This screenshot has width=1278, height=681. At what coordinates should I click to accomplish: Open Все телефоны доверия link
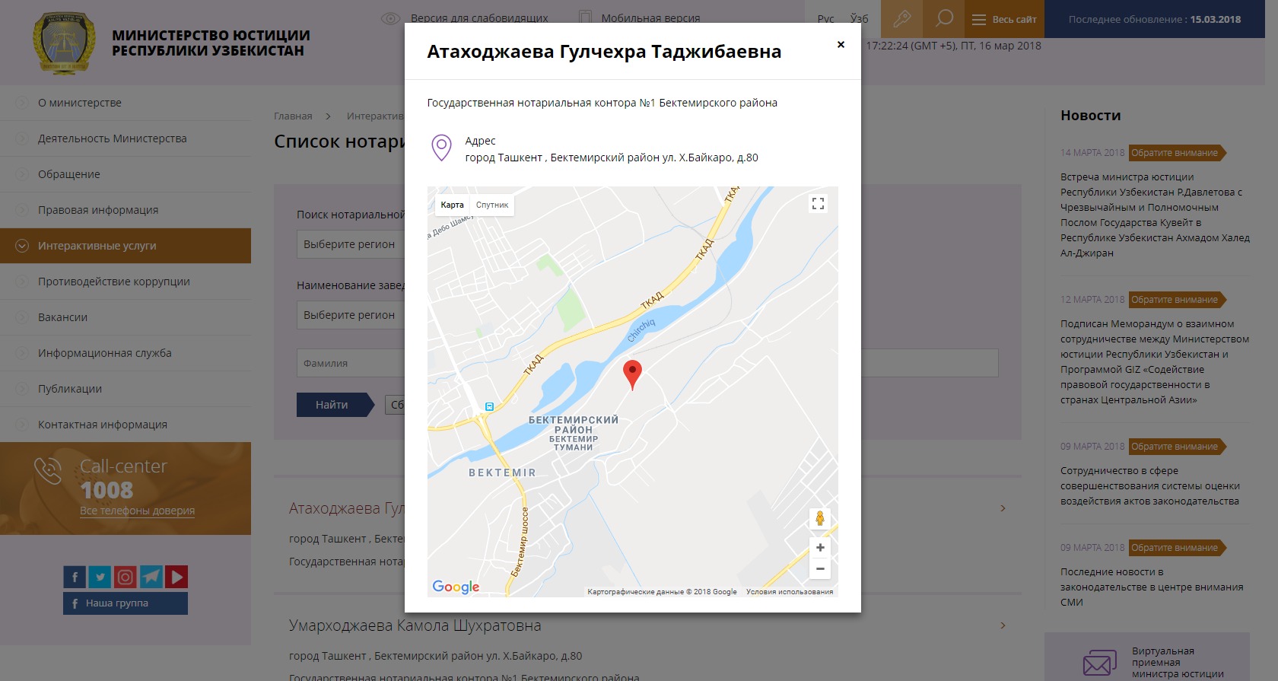tap(137, 511)
